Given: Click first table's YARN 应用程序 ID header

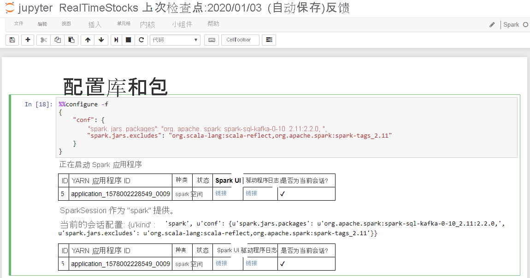Looking at the screenshot, I should pos(101,180).
